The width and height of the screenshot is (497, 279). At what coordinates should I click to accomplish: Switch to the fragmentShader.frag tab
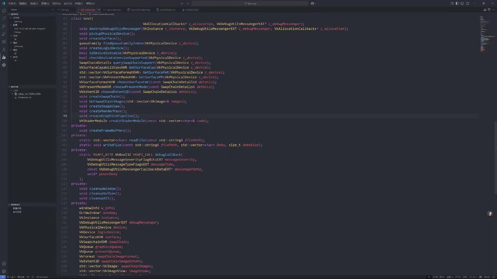click(x=140, y=10)
